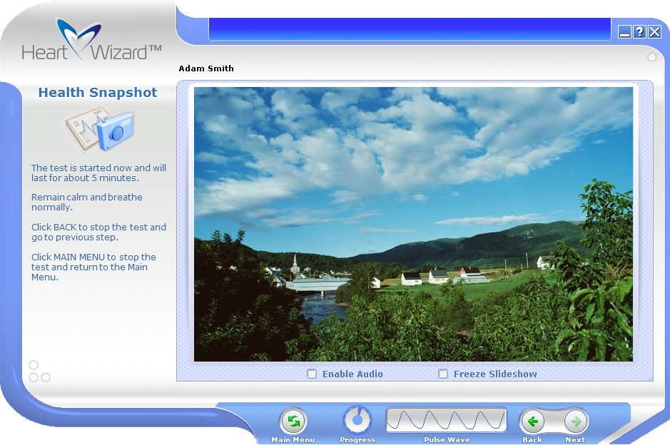Image resolution: width=670 pixels, height=445 pixels.
Task: Enable the Enable Audio checkbox
Action: pyautogui.click(x=312, y=374)
